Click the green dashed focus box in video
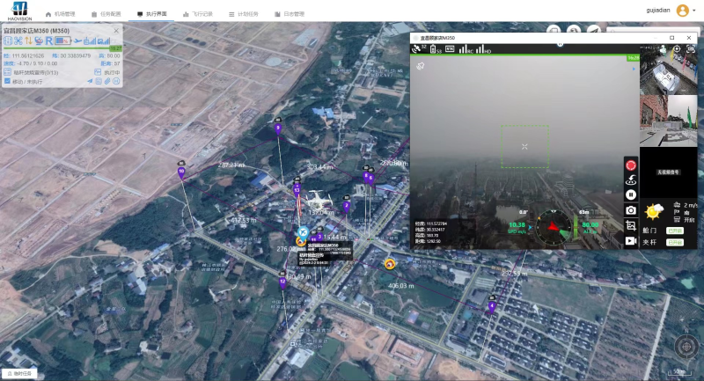Viewport: 704px width, 381px height. (524, 145)
